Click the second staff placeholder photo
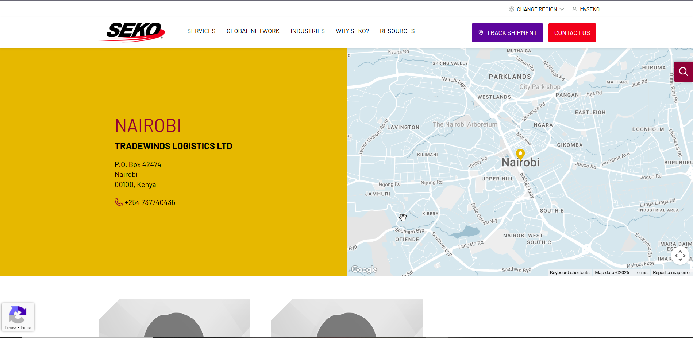 [347, 318]
